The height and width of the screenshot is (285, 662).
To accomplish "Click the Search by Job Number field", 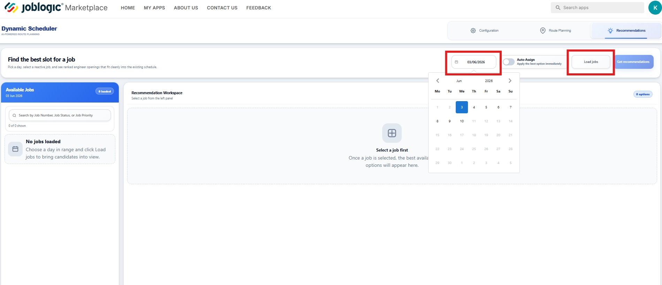I will 60,115.
